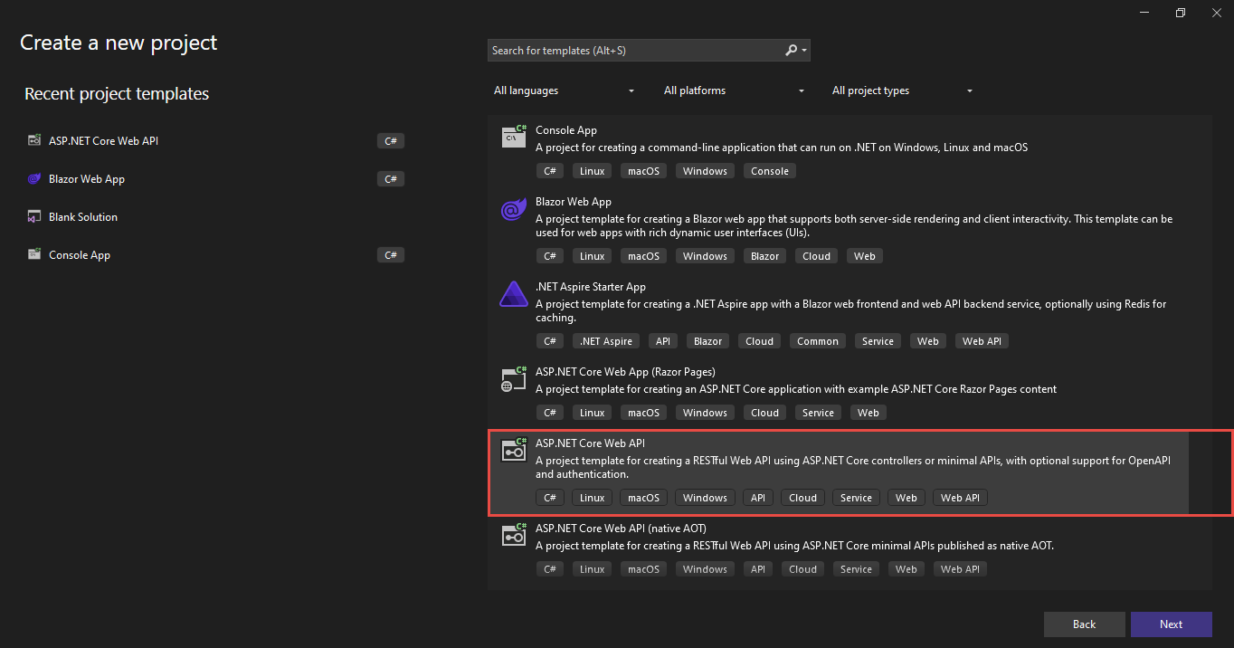Open the All project types dropdown
Screen dimensions: 1234x648
click(900, 91)
